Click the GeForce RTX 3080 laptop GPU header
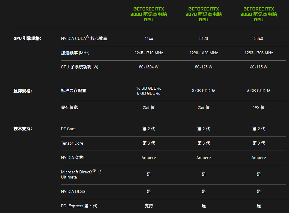The image size is (289, 213). (149, 14)
